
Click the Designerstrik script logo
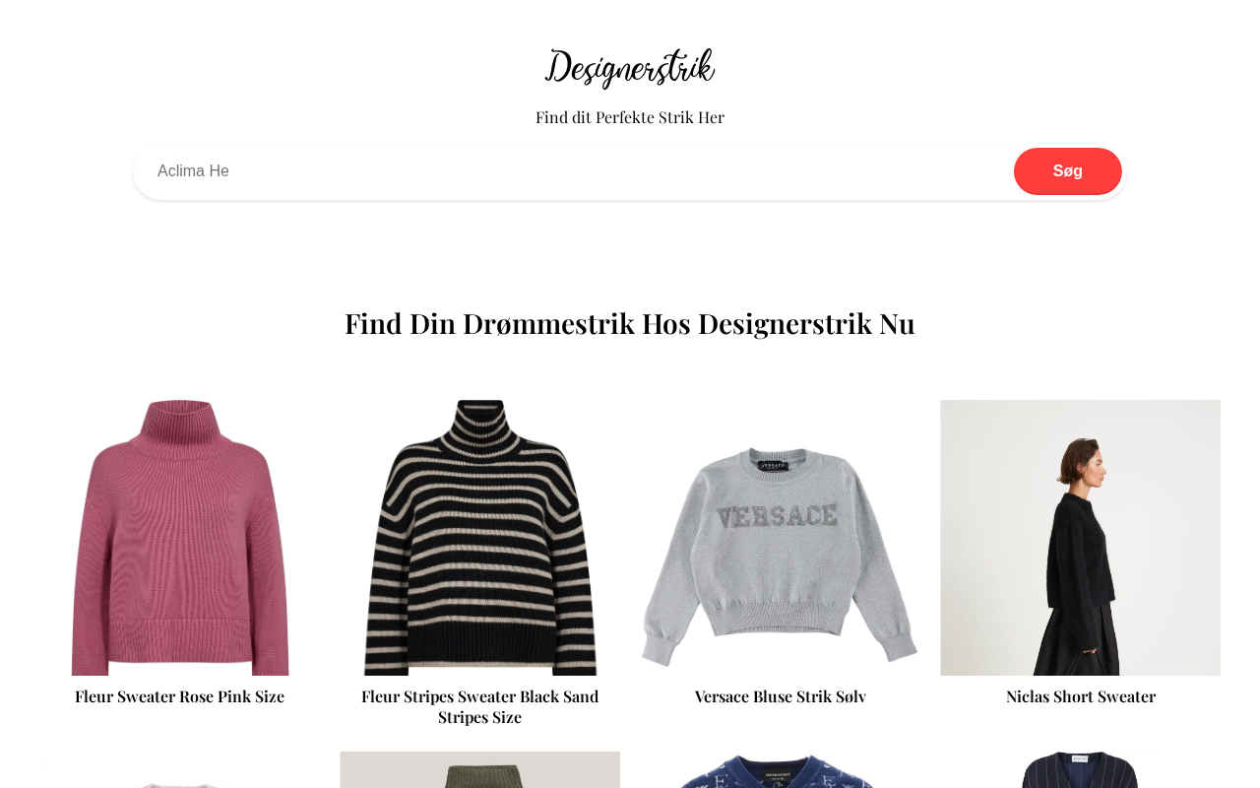click(x=630, y=68)
